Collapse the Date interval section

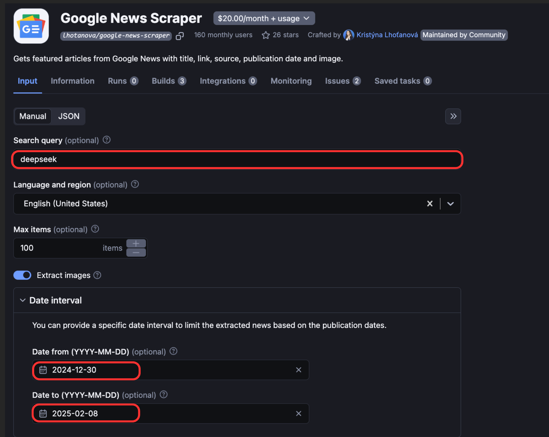(x=23, y=300)
